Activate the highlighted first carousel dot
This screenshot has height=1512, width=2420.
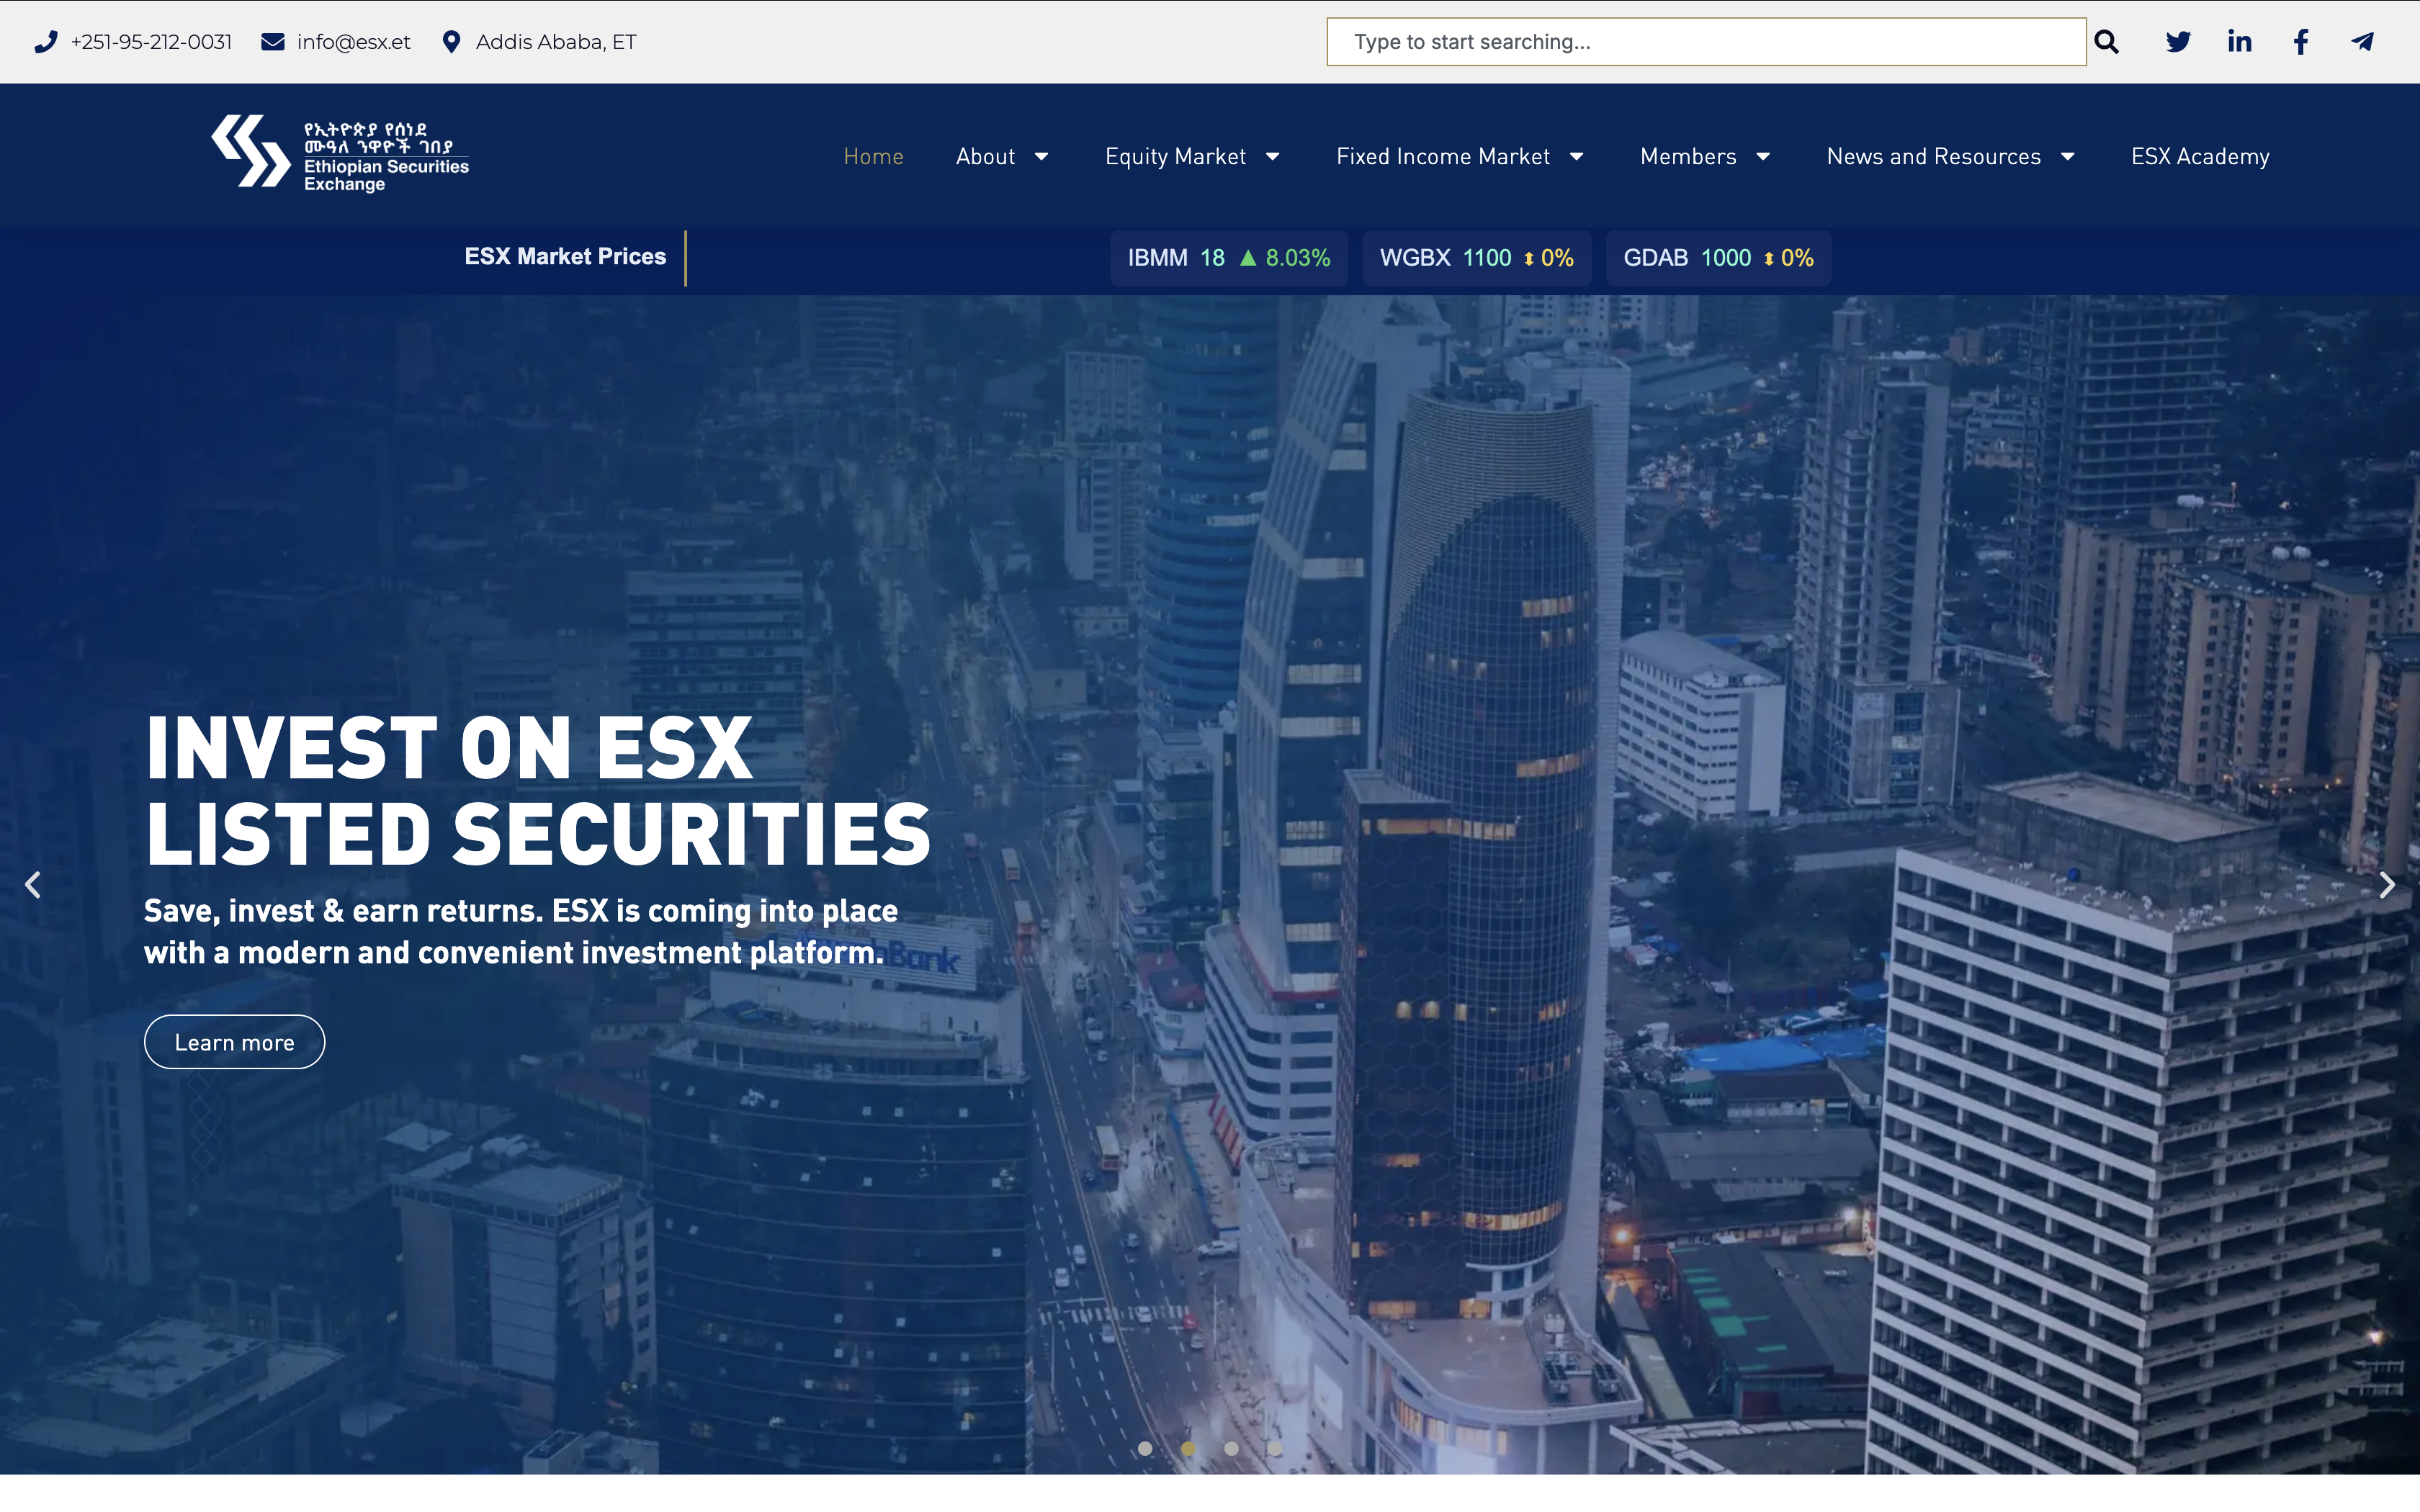point(1146,1448)
